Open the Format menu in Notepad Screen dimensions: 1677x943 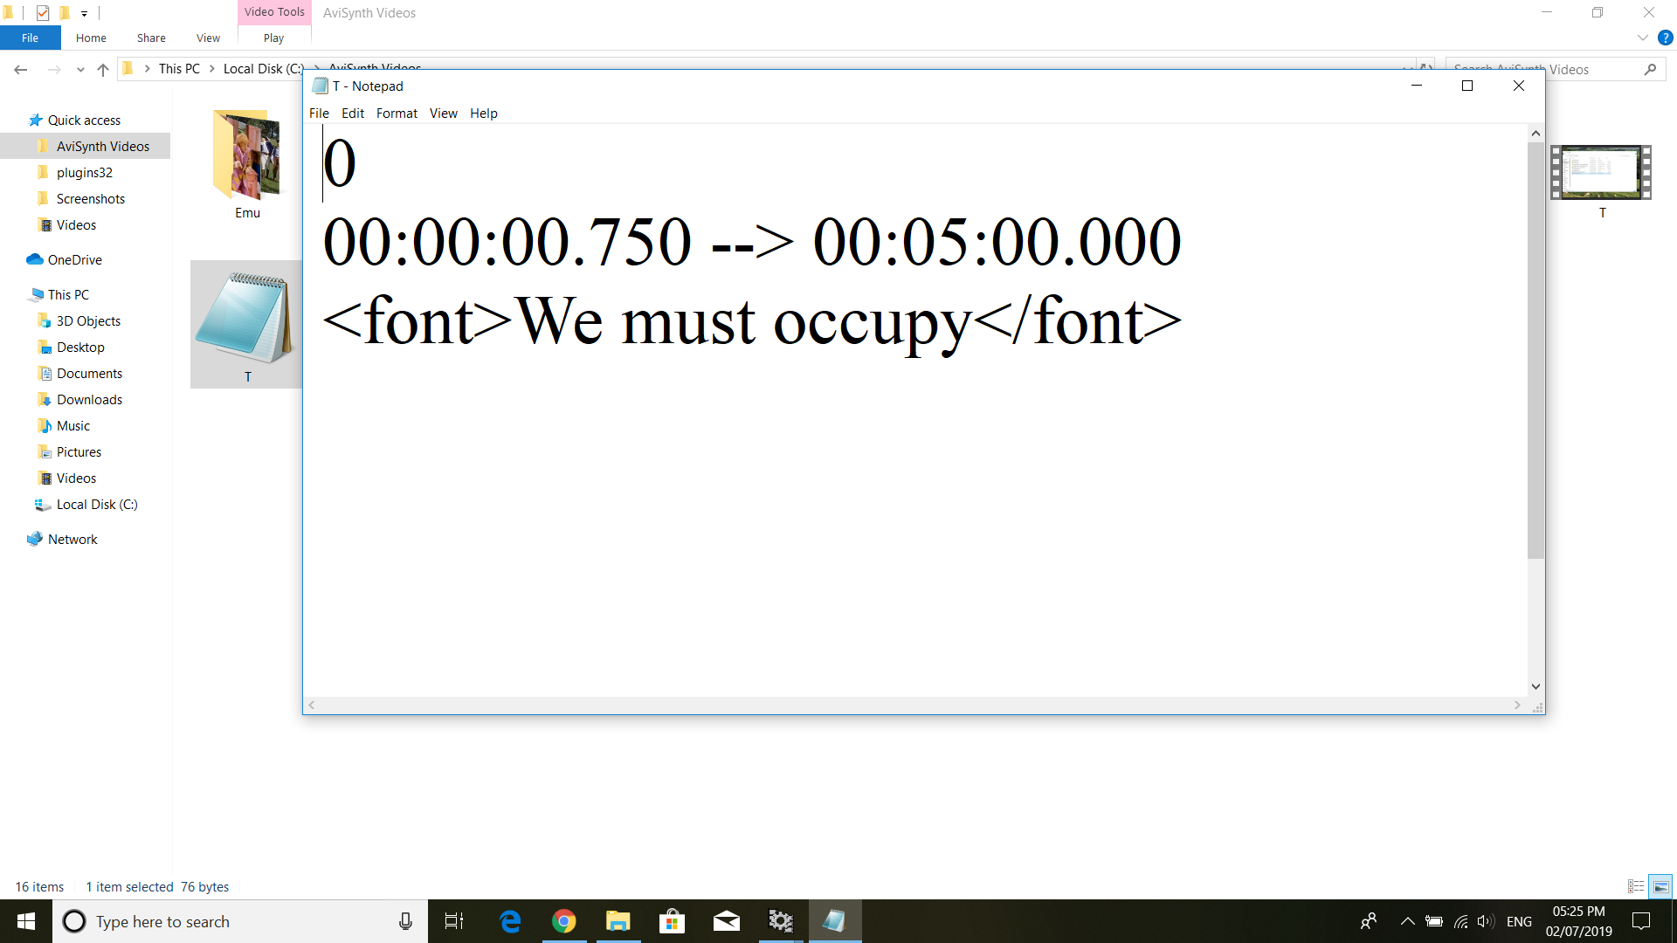[x=397, y=114]
